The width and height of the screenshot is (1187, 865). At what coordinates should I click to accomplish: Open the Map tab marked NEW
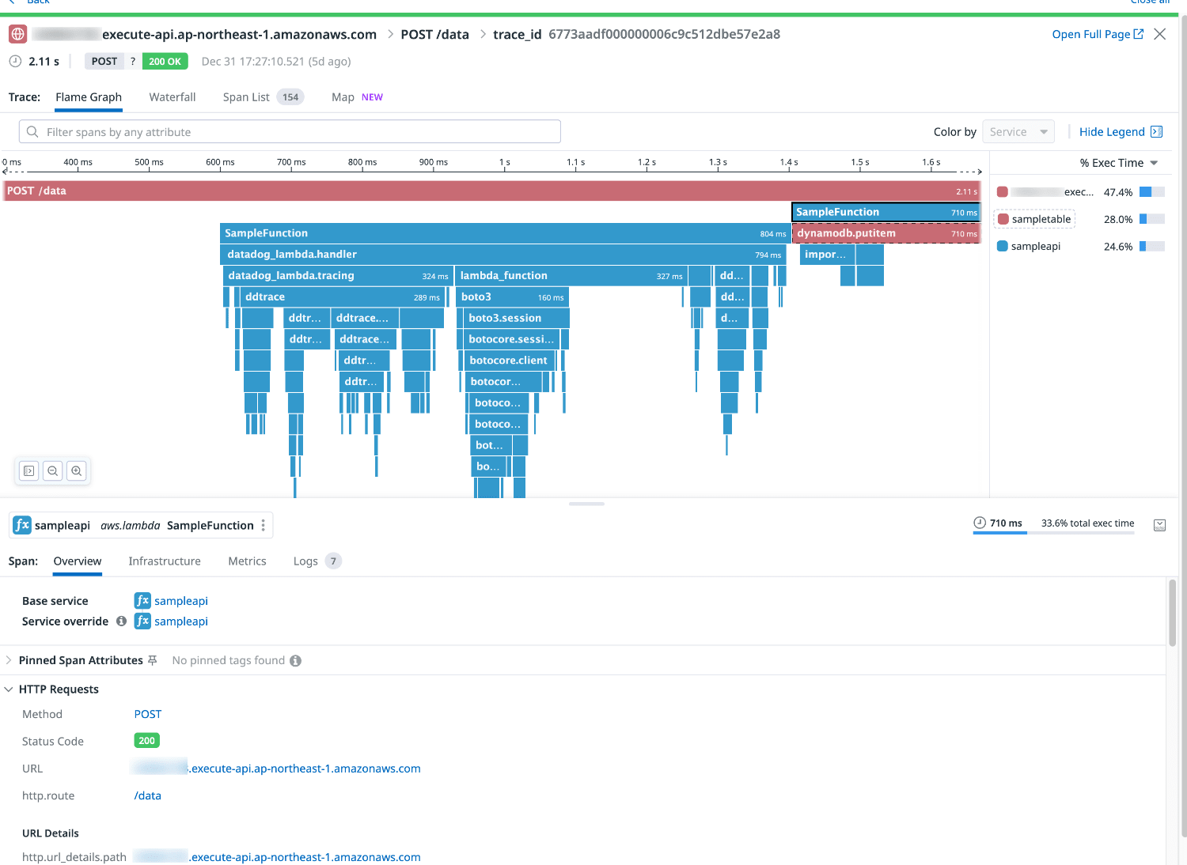coord(357,97)
